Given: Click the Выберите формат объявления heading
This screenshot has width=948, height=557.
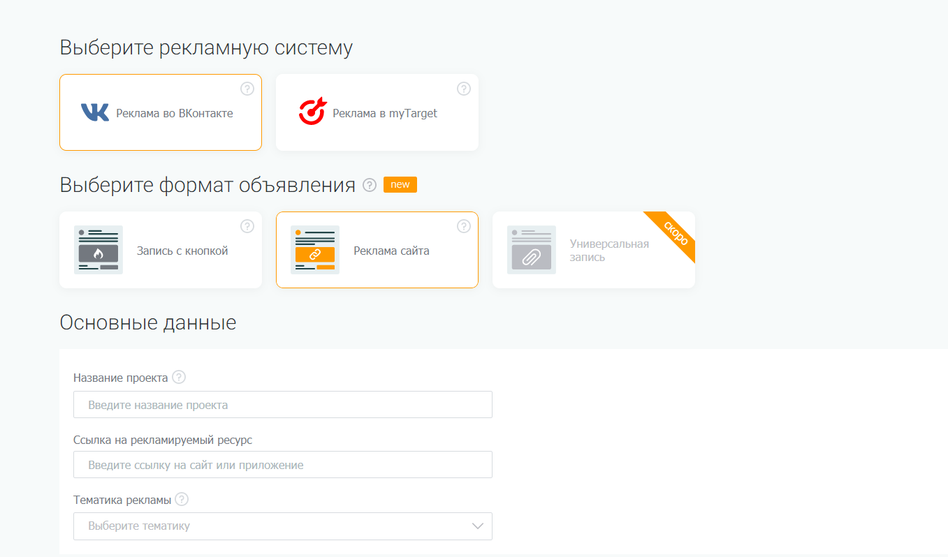Looking at the screenshot, I should [208, 186].
